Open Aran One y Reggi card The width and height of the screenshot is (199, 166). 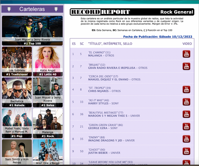click(48, 152)
